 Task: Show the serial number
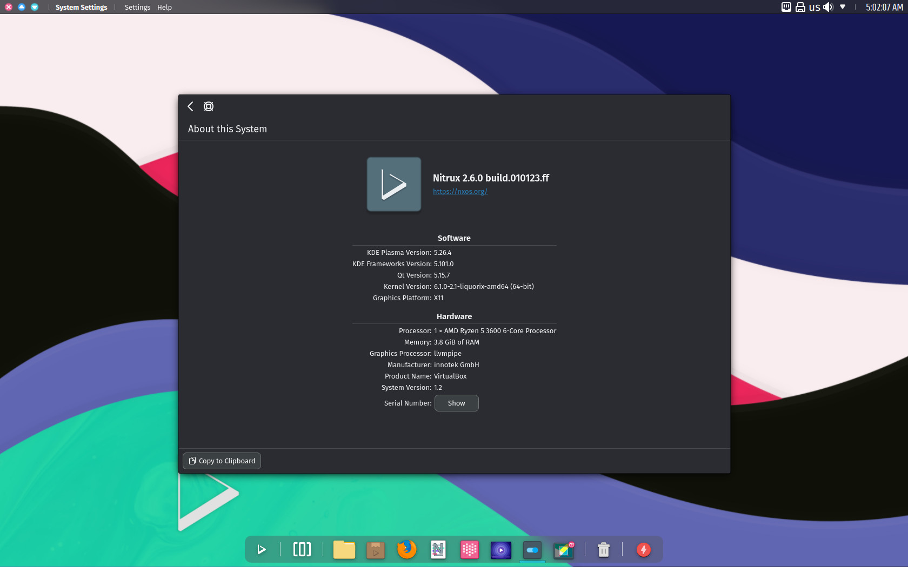[456, 403]
